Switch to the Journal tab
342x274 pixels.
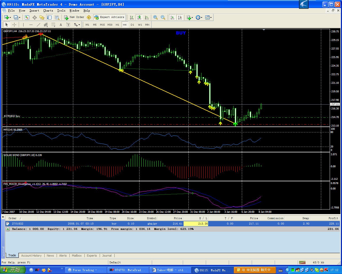pyautogui.click(x=107, y=256)
